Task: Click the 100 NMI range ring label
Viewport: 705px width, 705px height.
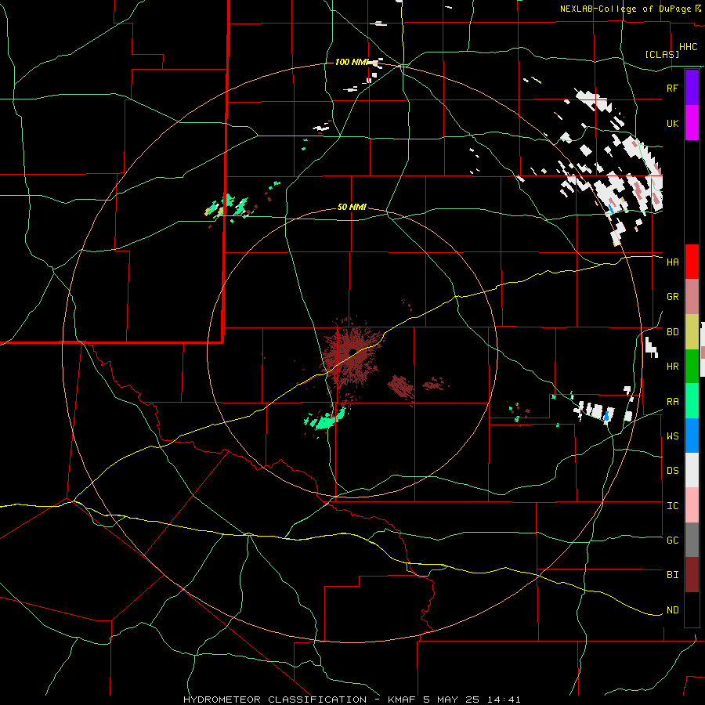Action: coord(351,62)
